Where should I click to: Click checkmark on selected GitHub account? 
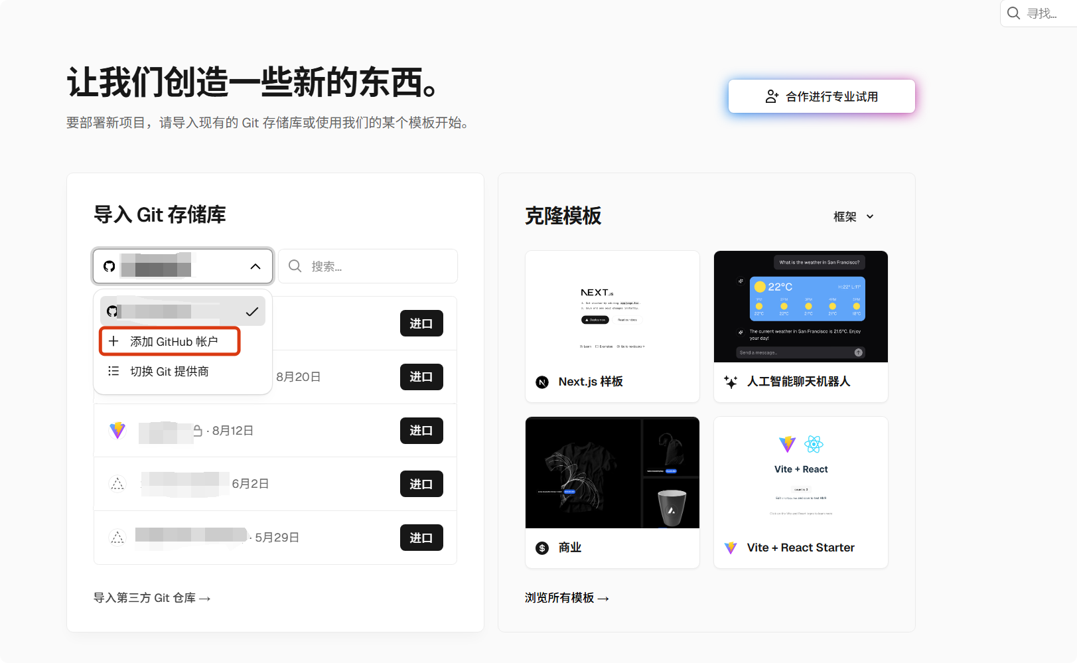(252, 311)
